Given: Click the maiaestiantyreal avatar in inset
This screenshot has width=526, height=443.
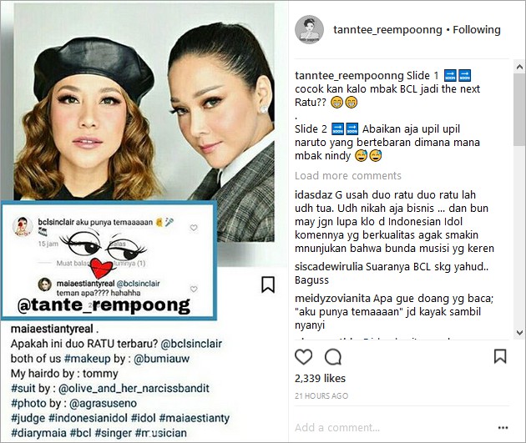Looking at the screenshot, I should point(44,284).
